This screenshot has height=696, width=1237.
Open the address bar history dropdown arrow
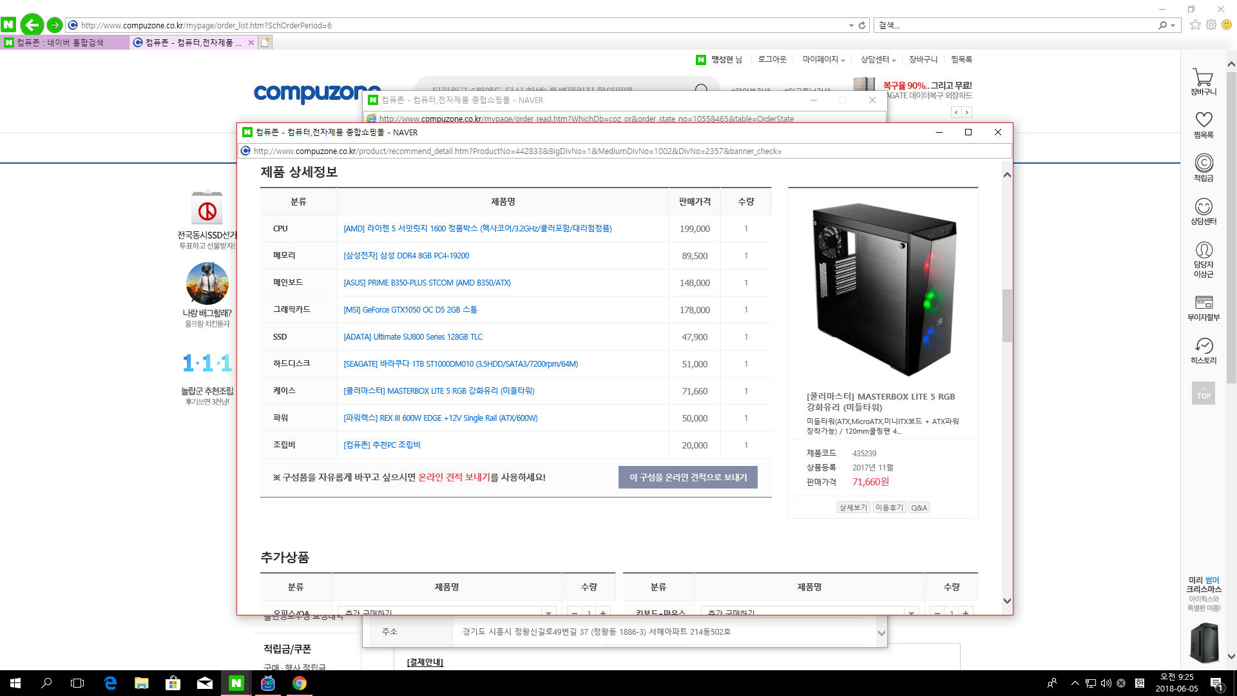coord(850,25)
